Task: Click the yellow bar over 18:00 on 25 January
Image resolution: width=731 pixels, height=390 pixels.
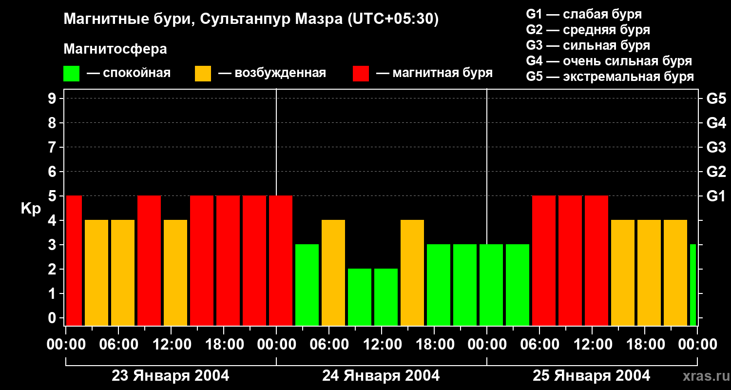Action: 649,273
